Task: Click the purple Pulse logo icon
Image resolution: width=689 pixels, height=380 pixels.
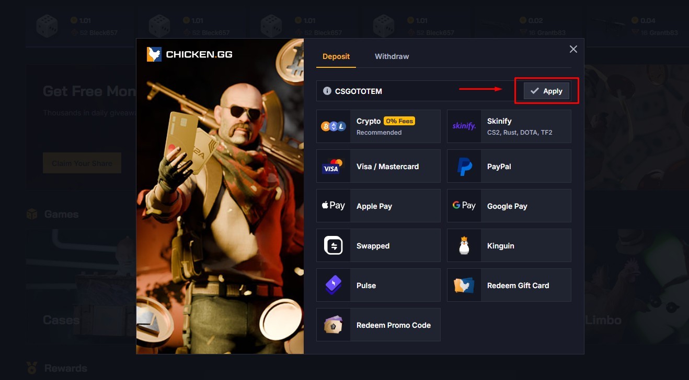Action: [334, 285]
